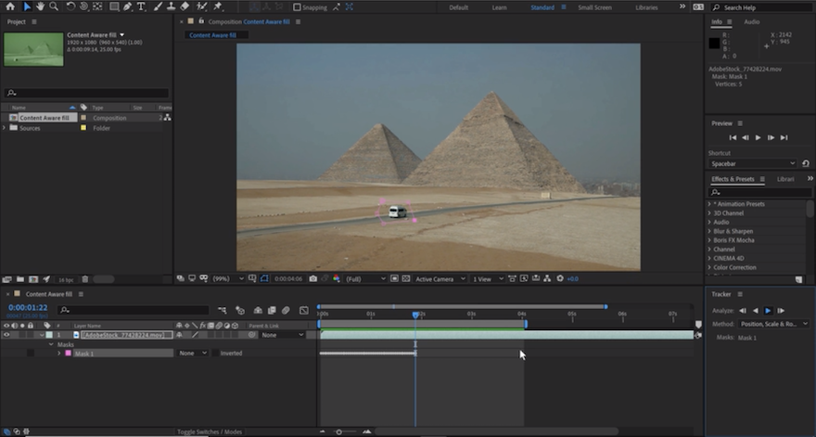Switch to the Small Screen workspace
Image resolution: width=816 pixels, height=437 pixels.
594,7
